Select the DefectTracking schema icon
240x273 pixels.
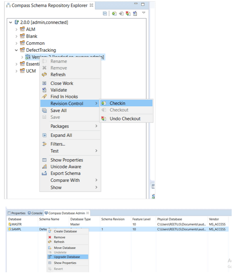22,50
